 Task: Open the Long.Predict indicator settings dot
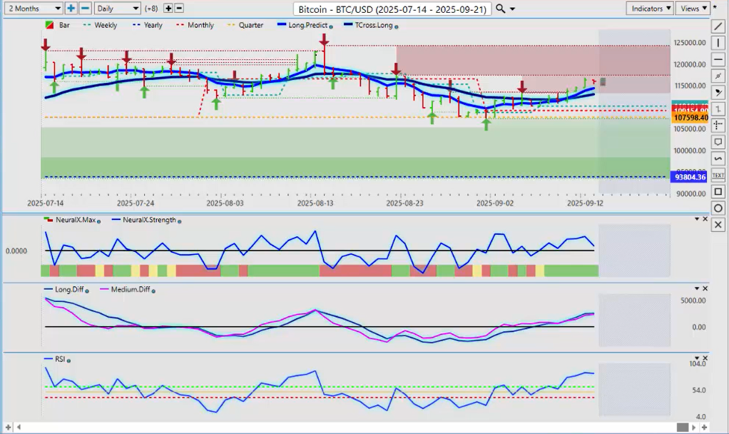pos(331,26)
